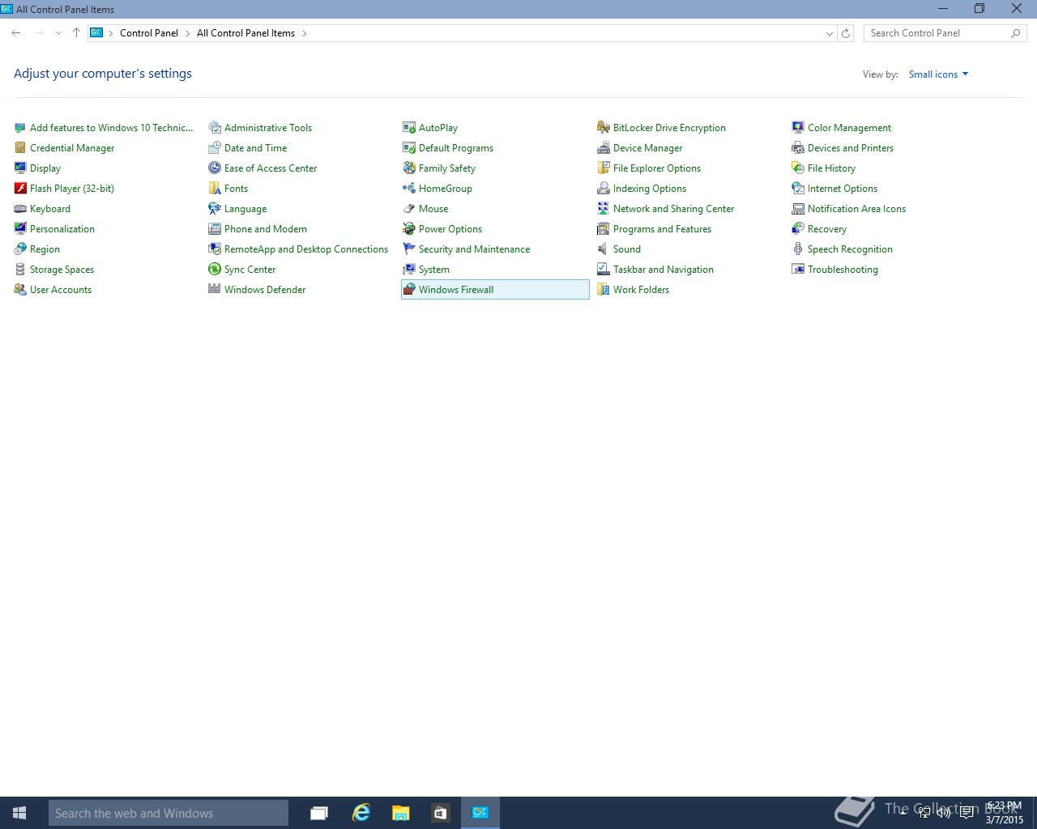The height and width of the screenshot is (829, 1037).
Task: Click the Color Management monitor icon
Action: click(x=798, y=128)
